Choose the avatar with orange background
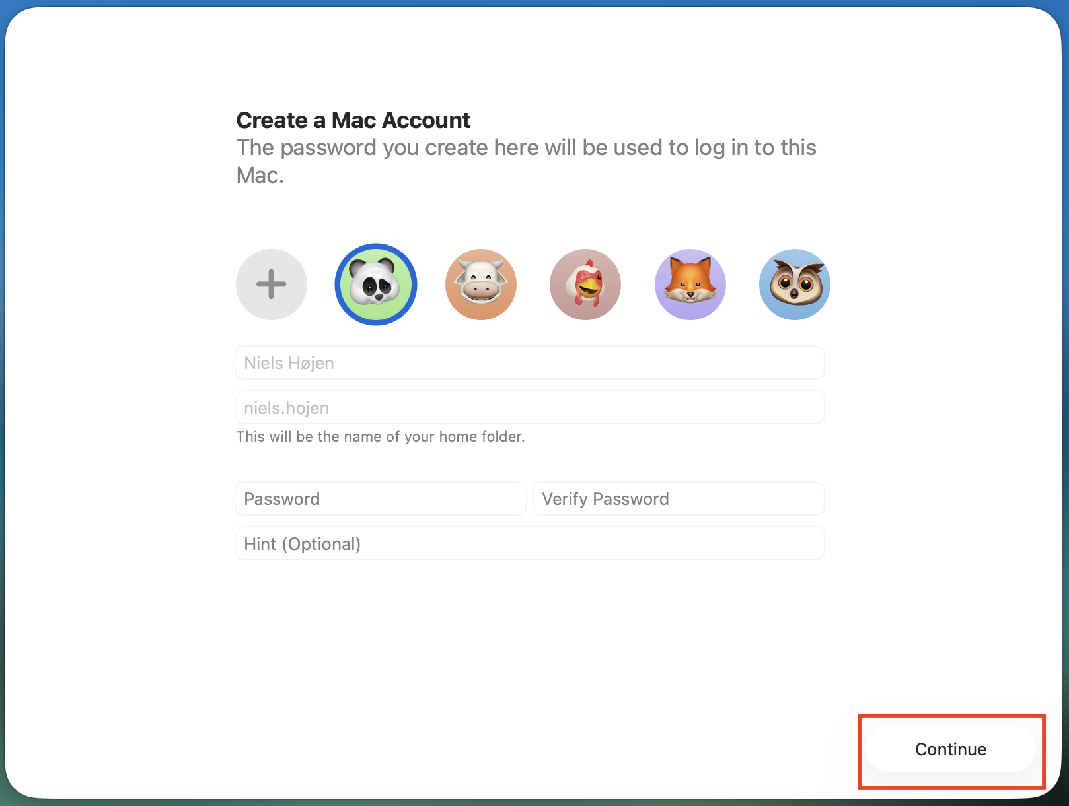 pos(480,285)
